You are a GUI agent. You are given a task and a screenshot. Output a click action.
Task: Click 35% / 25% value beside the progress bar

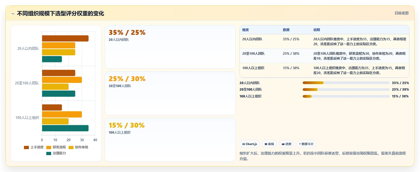tap(400, 83)
